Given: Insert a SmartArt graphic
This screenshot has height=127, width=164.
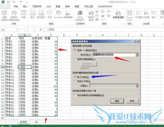Looking at the screenshot, I should pyautogui.click(x=58, y=14).
